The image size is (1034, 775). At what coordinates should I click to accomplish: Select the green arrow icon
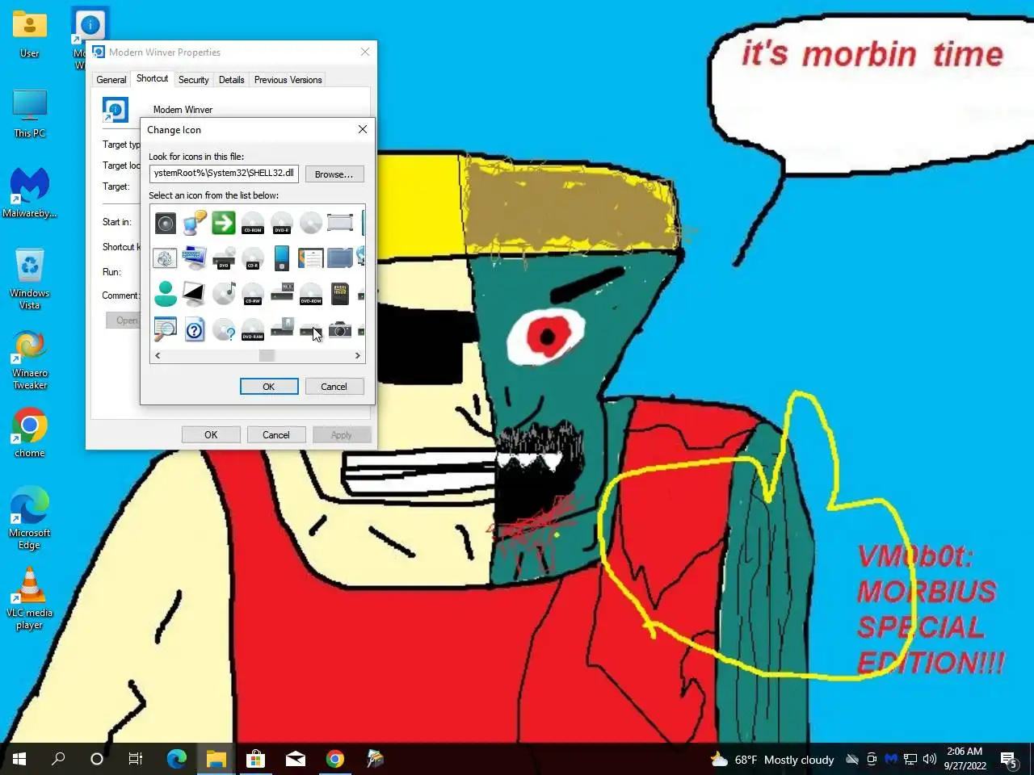(x=224, y=223)
